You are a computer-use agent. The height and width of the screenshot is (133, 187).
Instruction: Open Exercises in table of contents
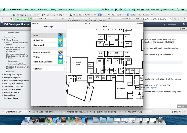[x=10, y=72]
